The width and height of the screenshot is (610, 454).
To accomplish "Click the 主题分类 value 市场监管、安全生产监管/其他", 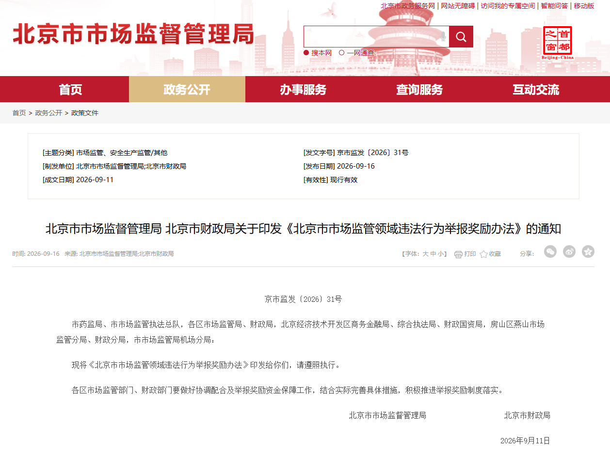I will coord(122,153).
